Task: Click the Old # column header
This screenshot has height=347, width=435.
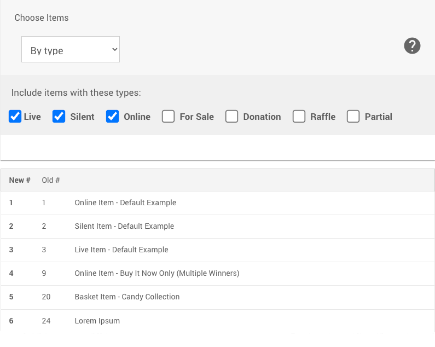Action: pos(51,180)
